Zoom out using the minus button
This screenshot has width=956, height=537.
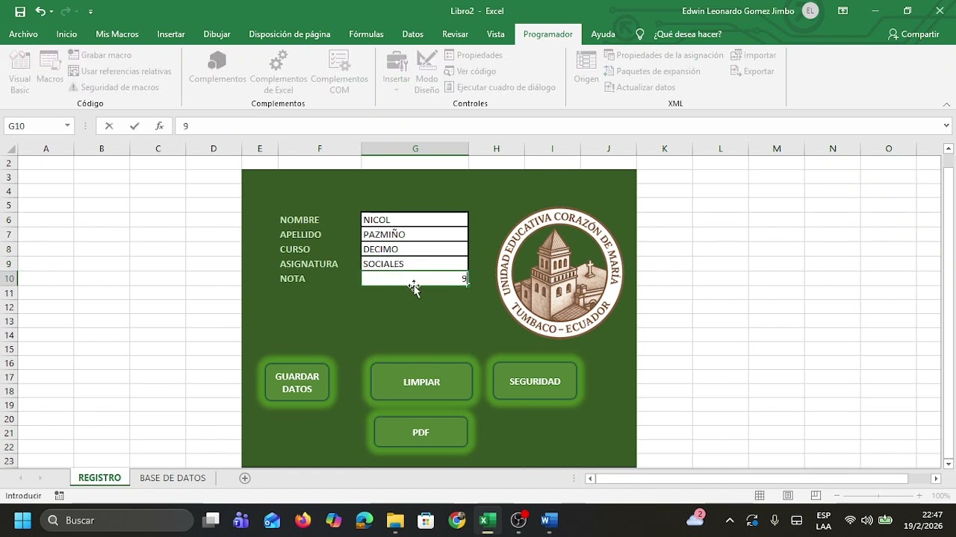(x=837, y=496)
